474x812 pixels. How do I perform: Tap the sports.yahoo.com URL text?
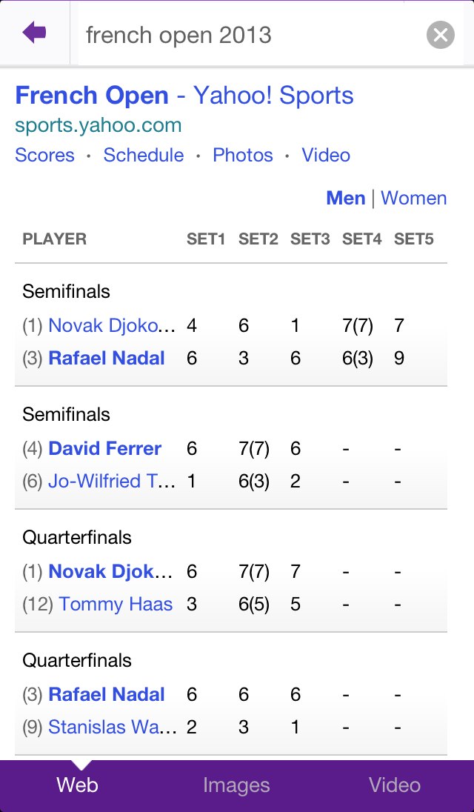[x=99, y=125]
